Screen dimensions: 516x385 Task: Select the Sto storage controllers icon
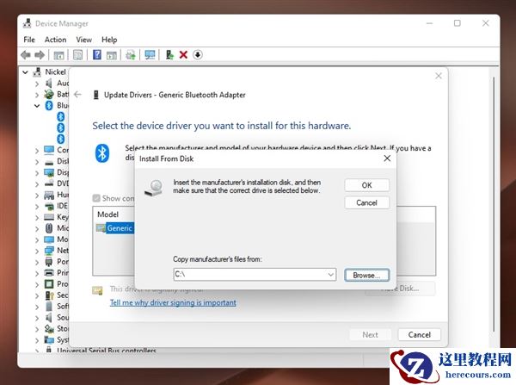pyautogui.click(x=49, y=329)
